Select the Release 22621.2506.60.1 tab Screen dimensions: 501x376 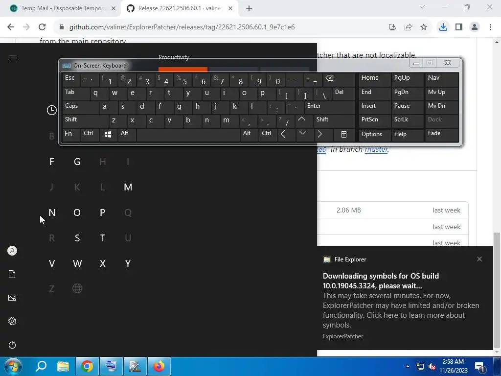coord(180,8)
